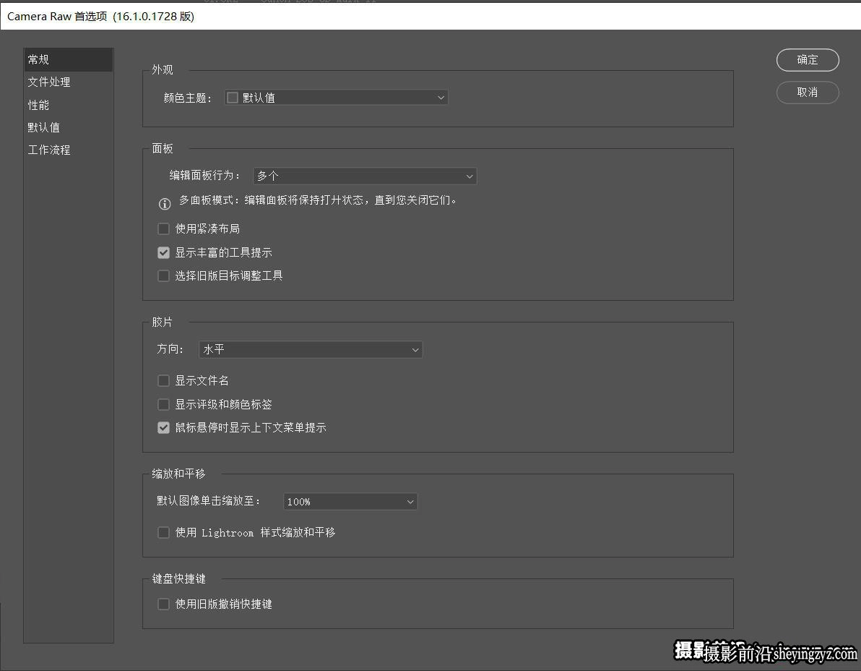Click the Camera Raw 首选项 title text

100,17
